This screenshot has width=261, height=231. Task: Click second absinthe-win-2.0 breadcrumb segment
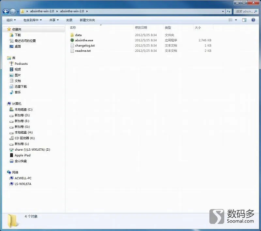pyautogui.click(x=72, y=11)
